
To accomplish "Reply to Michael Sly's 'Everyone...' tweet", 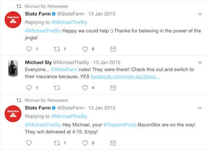I will coord(29,88).
